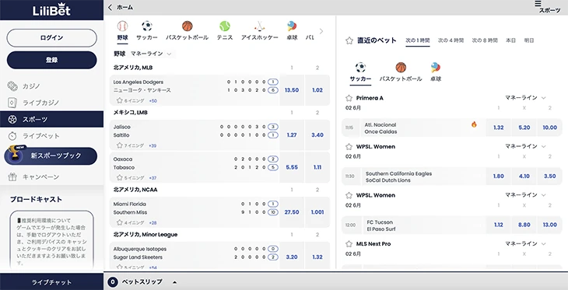Switch to next 4 hours tab
568x290 pixels.
tap(451, 40)
